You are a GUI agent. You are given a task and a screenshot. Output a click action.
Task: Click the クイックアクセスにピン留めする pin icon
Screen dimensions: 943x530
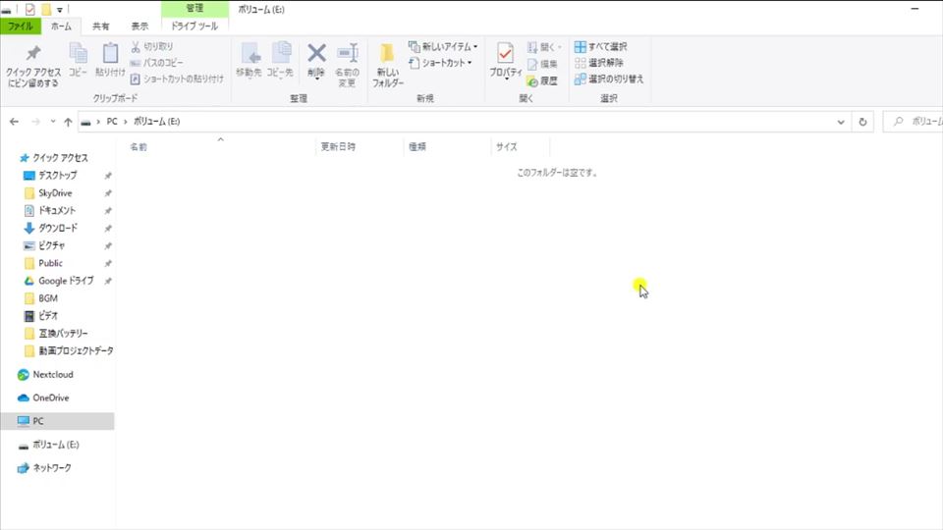tap(32, 55)
